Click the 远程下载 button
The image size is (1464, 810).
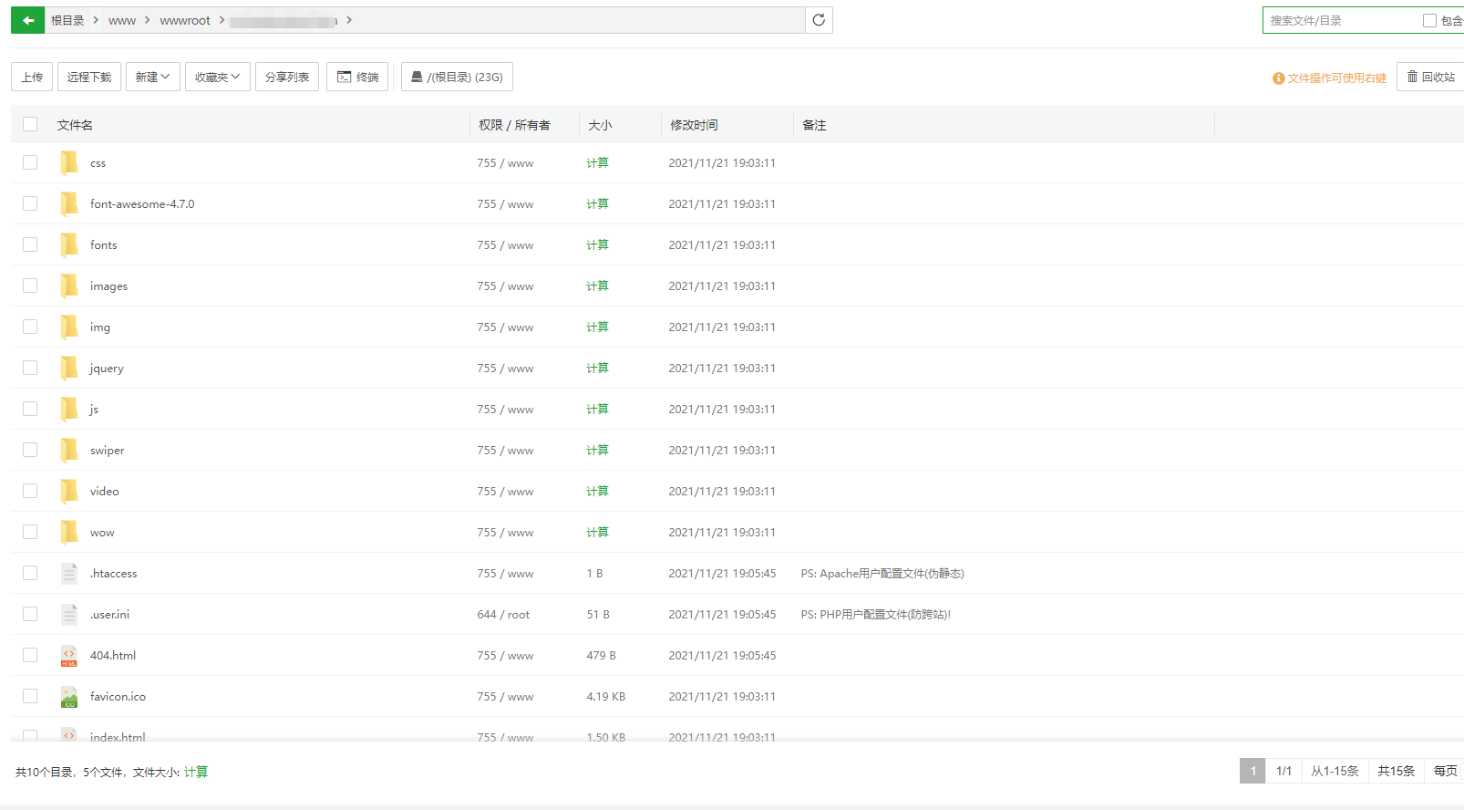pos(89,77)
